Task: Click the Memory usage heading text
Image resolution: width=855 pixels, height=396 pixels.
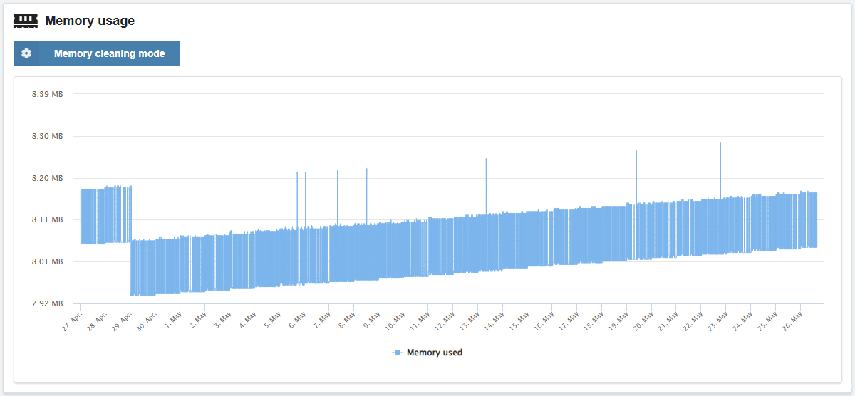Action: [90, 21]
